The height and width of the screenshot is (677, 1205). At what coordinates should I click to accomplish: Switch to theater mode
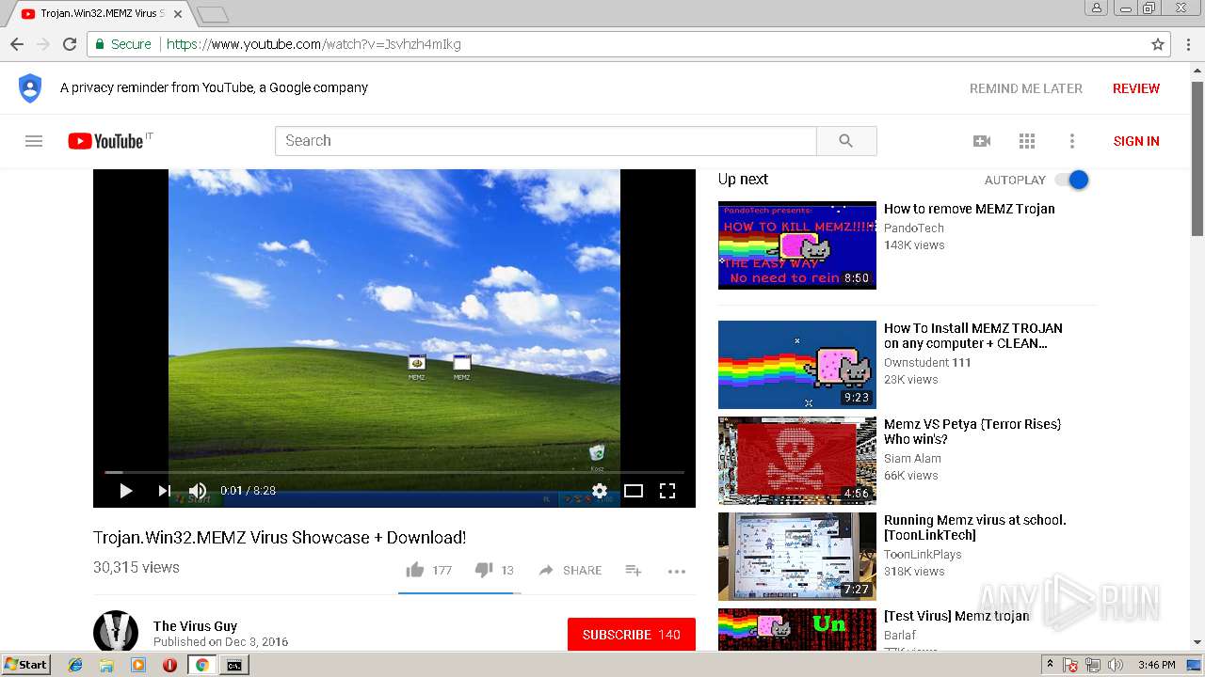(x=634, y=491)
